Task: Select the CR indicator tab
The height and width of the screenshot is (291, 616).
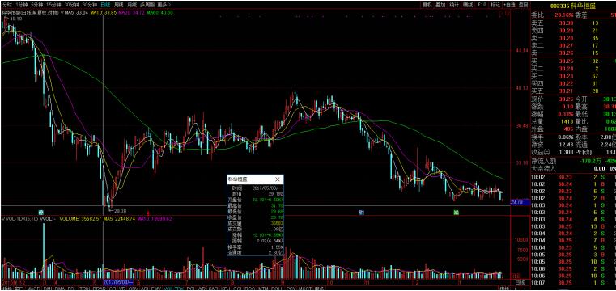Action: (113, 288)
